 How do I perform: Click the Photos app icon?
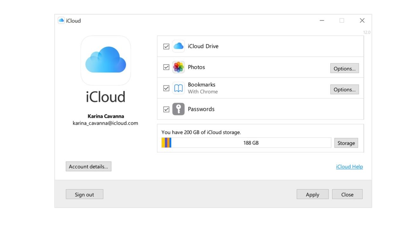click(178, 67)
